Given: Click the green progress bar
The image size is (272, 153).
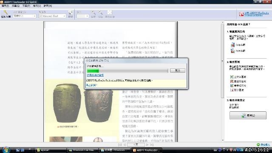Looking at the screenshot, I should pos(93,71).
